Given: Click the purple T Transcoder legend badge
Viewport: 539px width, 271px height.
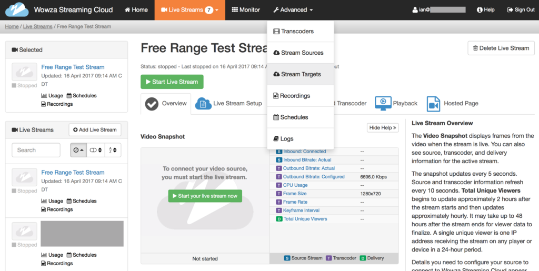Looking at the screenshot, I should coord(329,258).
